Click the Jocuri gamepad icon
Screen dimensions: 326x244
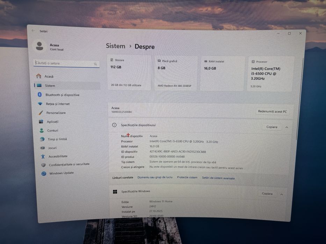coord(43,148)
